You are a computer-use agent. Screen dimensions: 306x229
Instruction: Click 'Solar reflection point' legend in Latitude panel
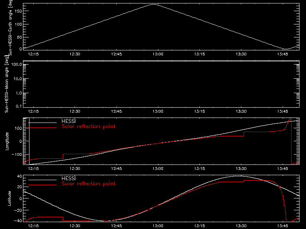tap(88, 184)
